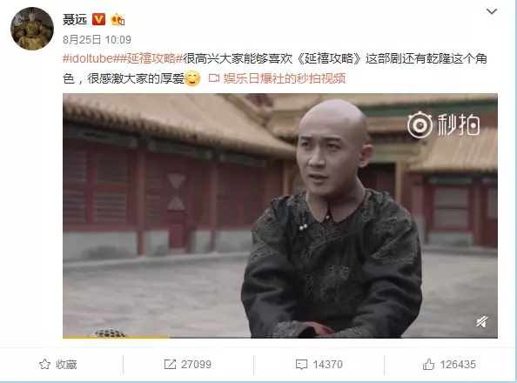Click the 收藏 button label

66,365
